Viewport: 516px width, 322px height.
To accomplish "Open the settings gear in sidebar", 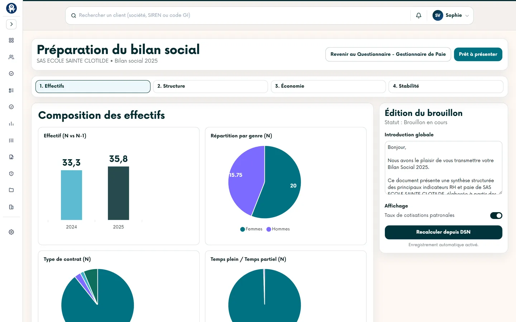I will pos(11,232).
